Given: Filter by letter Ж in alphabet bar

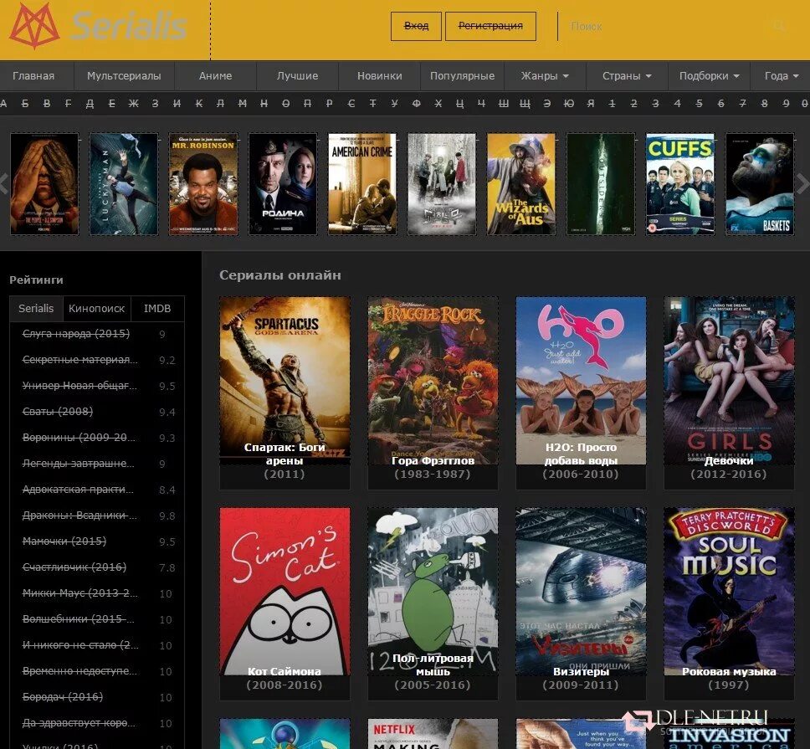Looking at the screenshot, I should pyautogui.click(x=133, y=103).
